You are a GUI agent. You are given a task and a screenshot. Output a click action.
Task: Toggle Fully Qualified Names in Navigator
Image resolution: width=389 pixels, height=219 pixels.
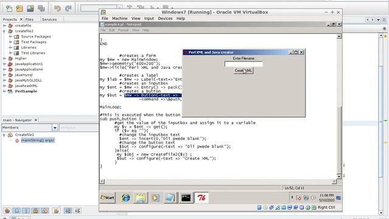[x=57, y=211]
